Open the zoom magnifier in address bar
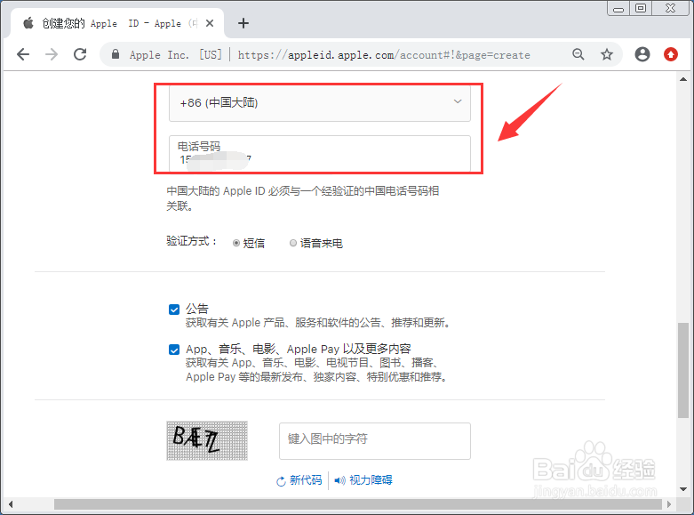694x515 pixels. click(578, 54)
